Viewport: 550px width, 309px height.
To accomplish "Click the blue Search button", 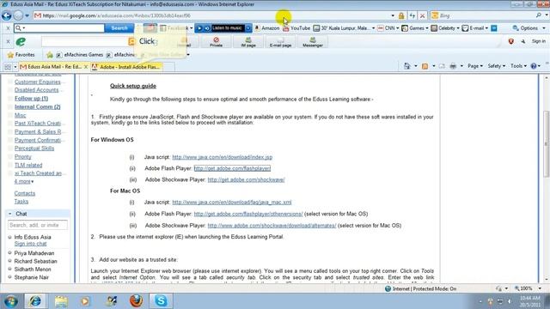I will [119, 28].
